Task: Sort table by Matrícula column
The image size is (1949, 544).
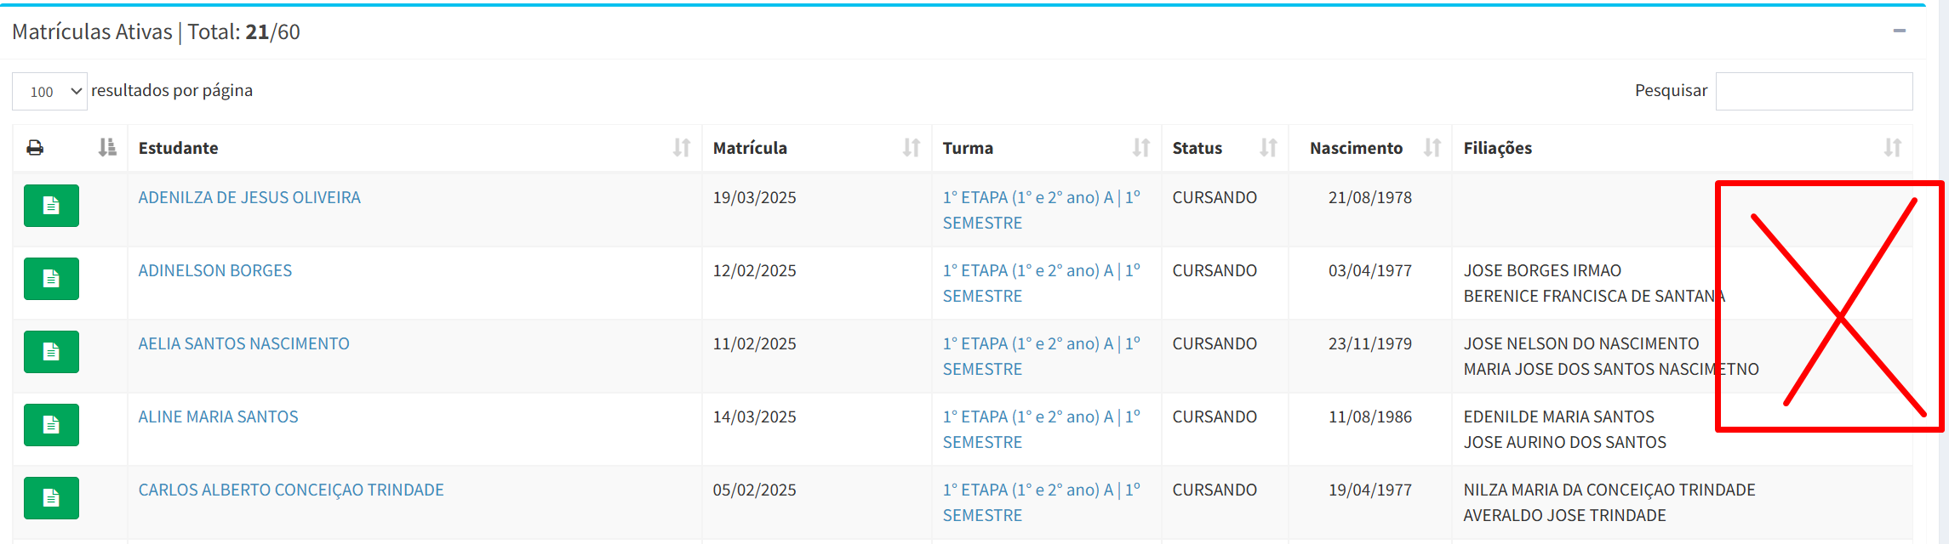Action: [817, 148]
